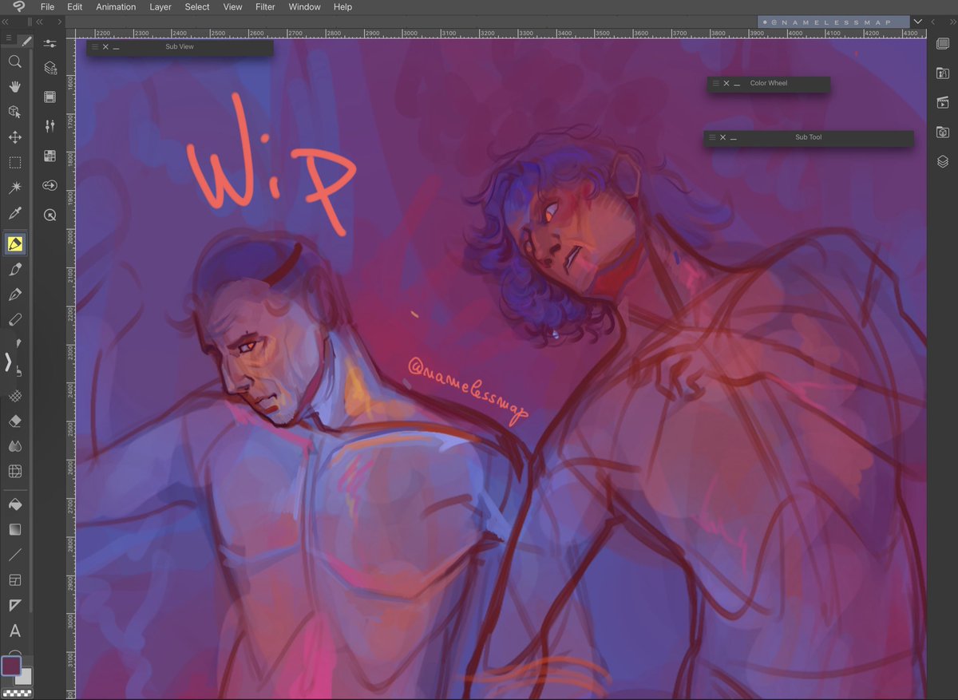The height and width of the screenshot is (700, 958).
Task: Open the clapperboard movie material icon
Action: [x=942, y=102]
